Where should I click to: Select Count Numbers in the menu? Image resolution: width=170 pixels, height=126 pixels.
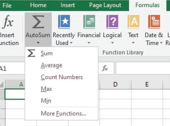point(62,77)
